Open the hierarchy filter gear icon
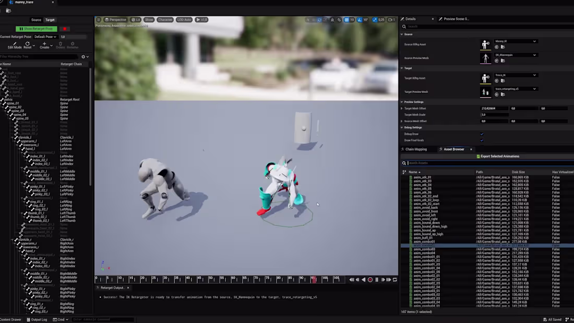The width and height of the screenshot is (574, 323). (x=83, y=56)
